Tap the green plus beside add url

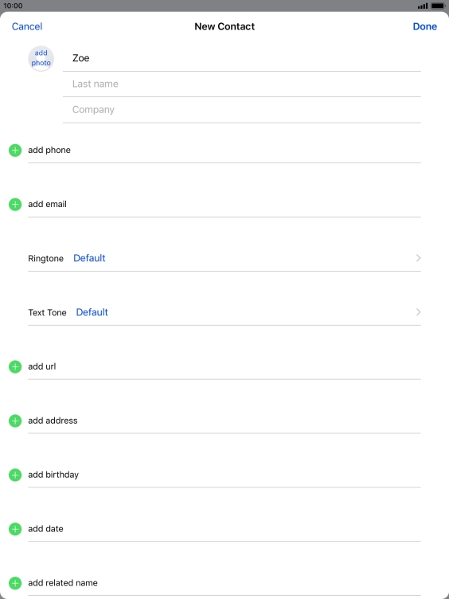pyautogui.click(x=15, y=366)
